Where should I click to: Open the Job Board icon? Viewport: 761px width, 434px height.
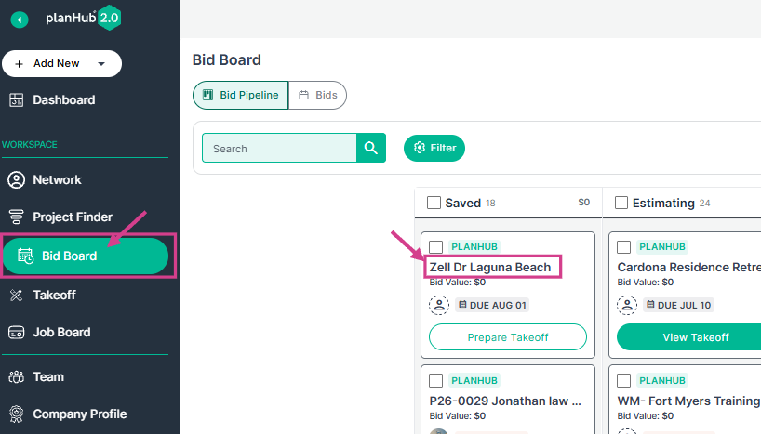[17, 333]
